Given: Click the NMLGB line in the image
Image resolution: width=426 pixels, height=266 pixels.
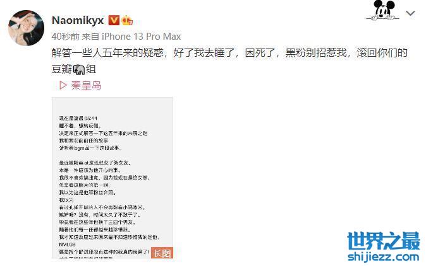Looking at the screenshot, I should 68,245.
